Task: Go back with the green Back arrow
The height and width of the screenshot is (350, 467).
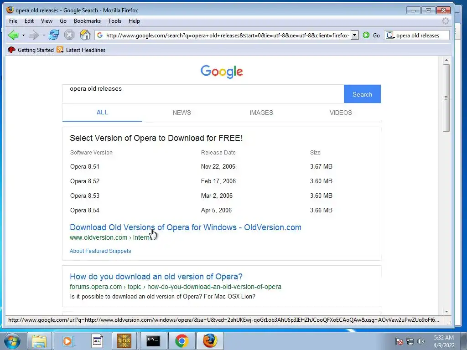Action: tap(13, 35)
